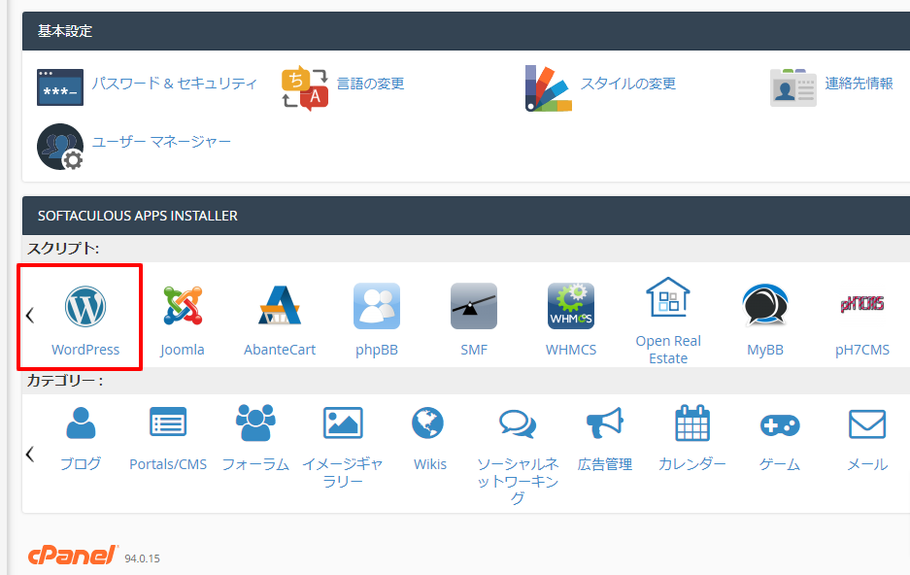
Task: Open the 言語の変更 translate icon
Action: click(305, 87)
